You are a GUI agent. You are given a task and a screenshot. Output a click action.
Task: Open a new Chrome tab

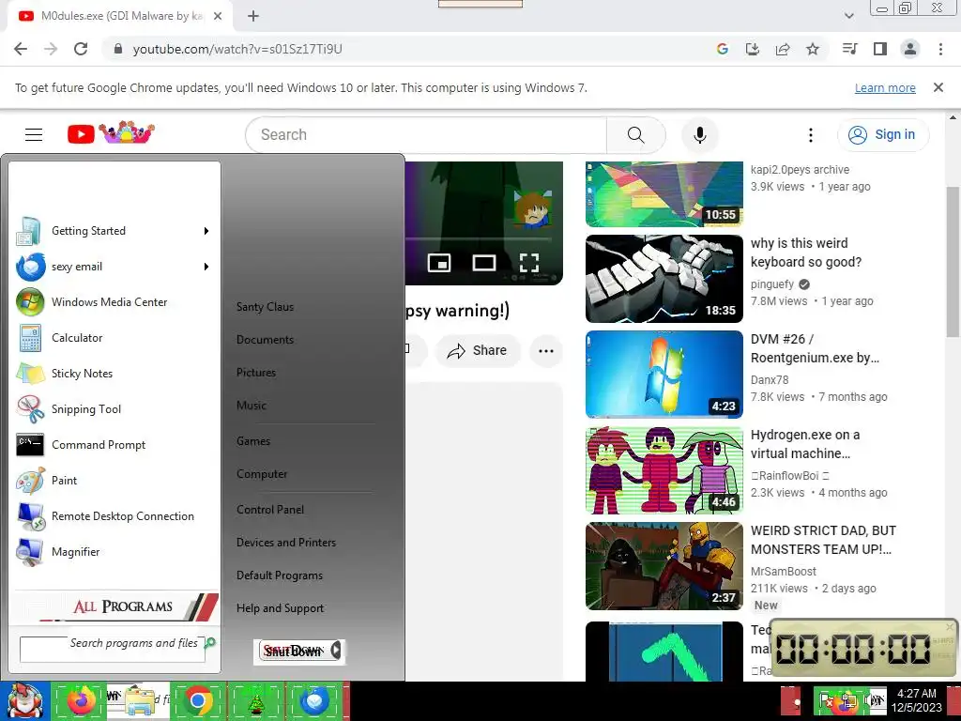(253, 16)
